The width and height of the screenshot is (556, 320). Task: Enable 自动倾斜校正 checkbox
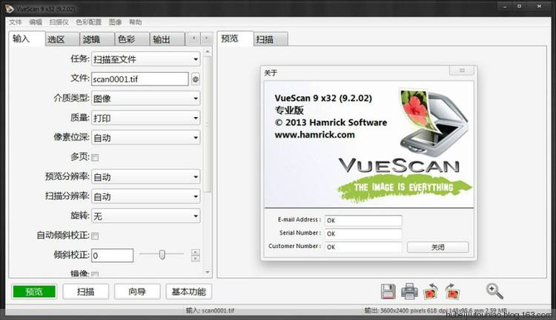point(95,236)
